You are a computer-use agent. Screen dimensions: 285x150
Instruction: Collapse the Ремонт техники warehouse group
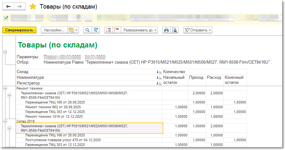click(5, 89)
